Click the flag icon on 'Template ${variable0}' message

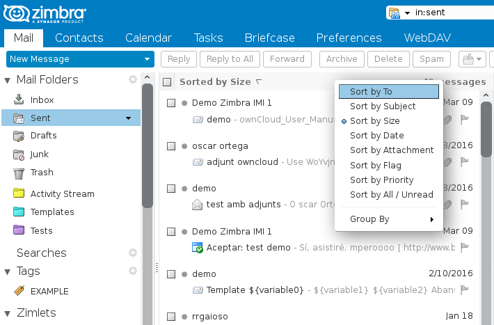pyautogui.click(x=464, y=290)
